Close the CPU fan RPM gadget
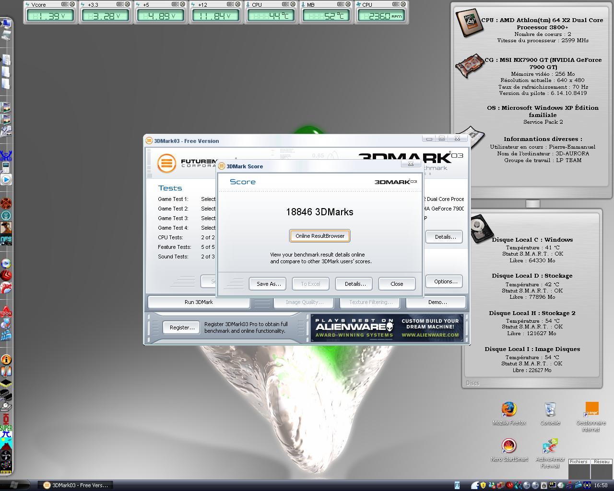 click(402, 4)
